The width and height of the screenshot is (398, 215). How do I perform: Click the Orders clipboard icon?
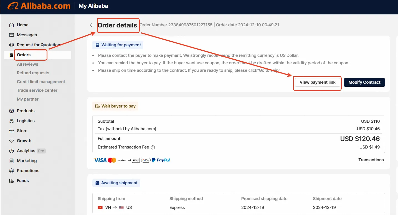pyautogui.click(x=11, y=55)
